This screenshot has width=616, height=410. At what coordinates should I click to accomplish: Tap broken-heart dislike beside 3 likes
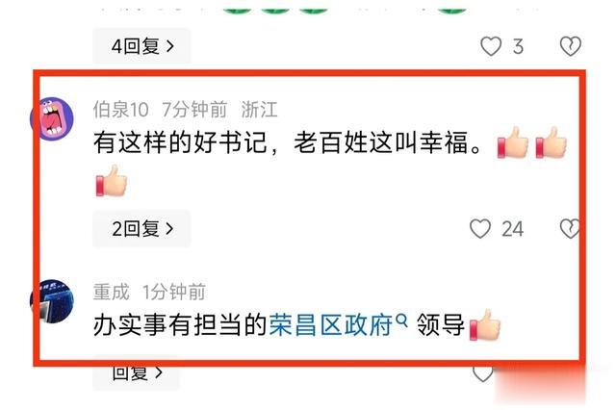(571, 46)
